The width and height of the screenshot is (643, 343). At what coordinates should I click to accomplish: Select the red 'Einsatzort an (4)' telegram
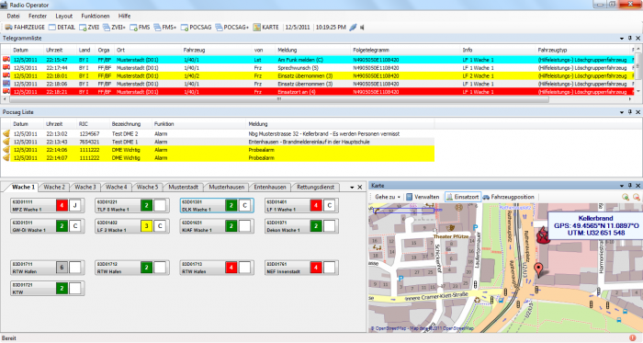click(x=319, y=91)
